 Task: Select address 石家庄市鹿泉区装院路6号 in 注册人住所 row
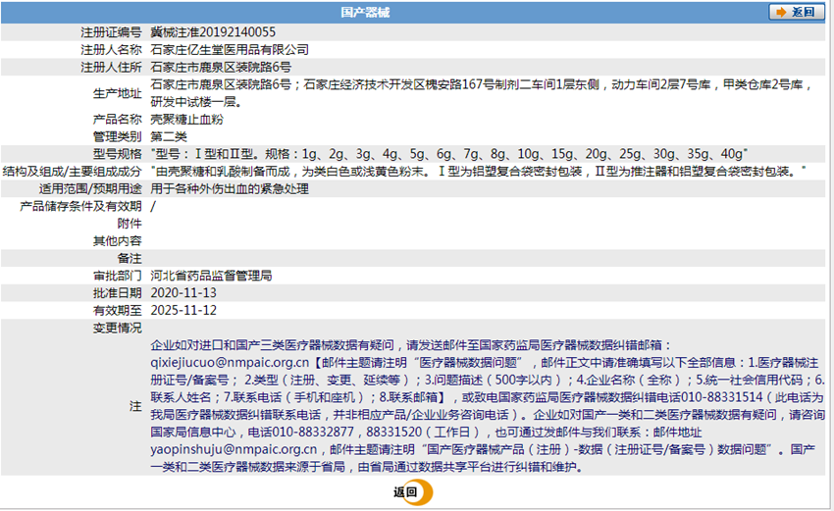point(221,67)
